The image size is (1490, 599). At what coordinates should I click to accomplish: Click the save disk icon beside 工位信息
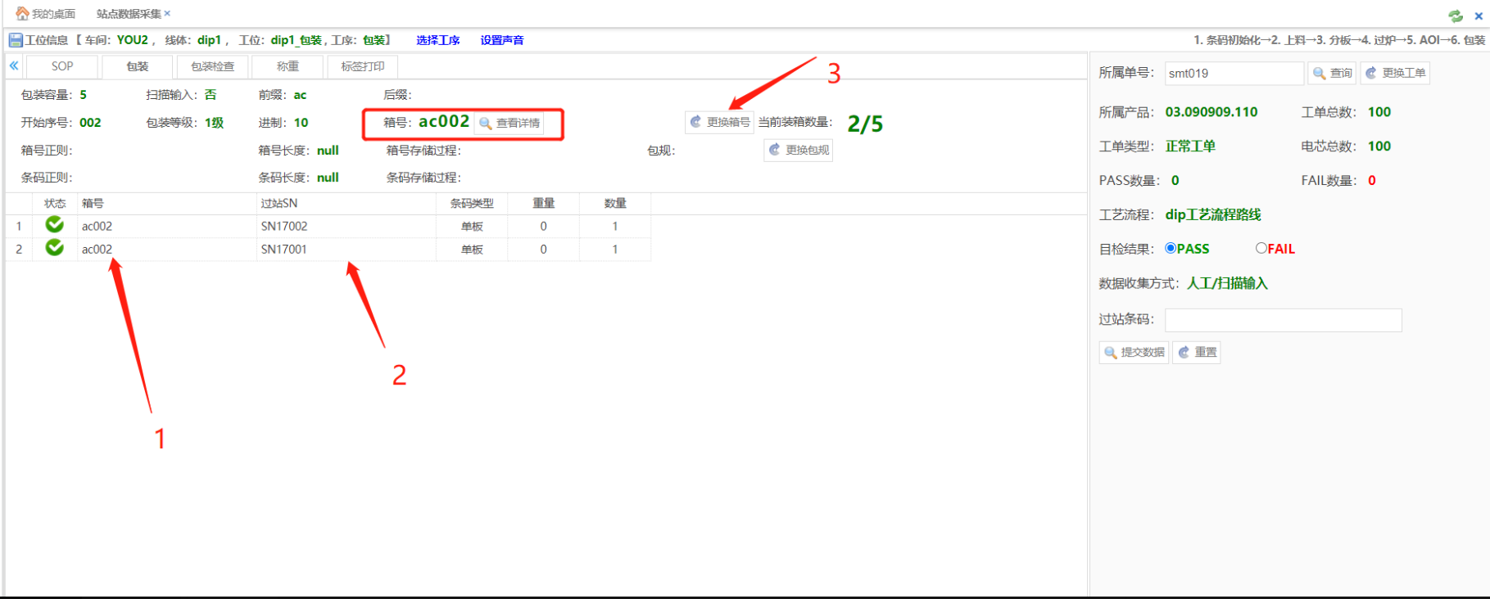16,40
